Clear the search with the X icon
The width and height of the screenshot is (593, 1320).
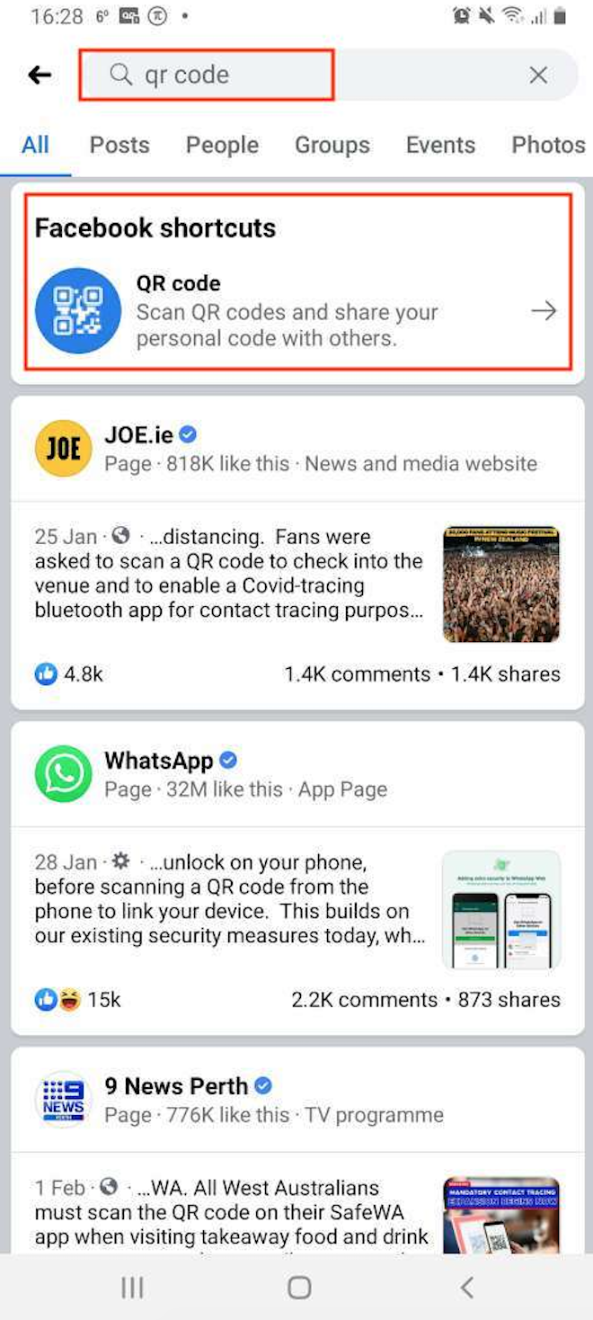pyautogui.click(x=538, y=75)
